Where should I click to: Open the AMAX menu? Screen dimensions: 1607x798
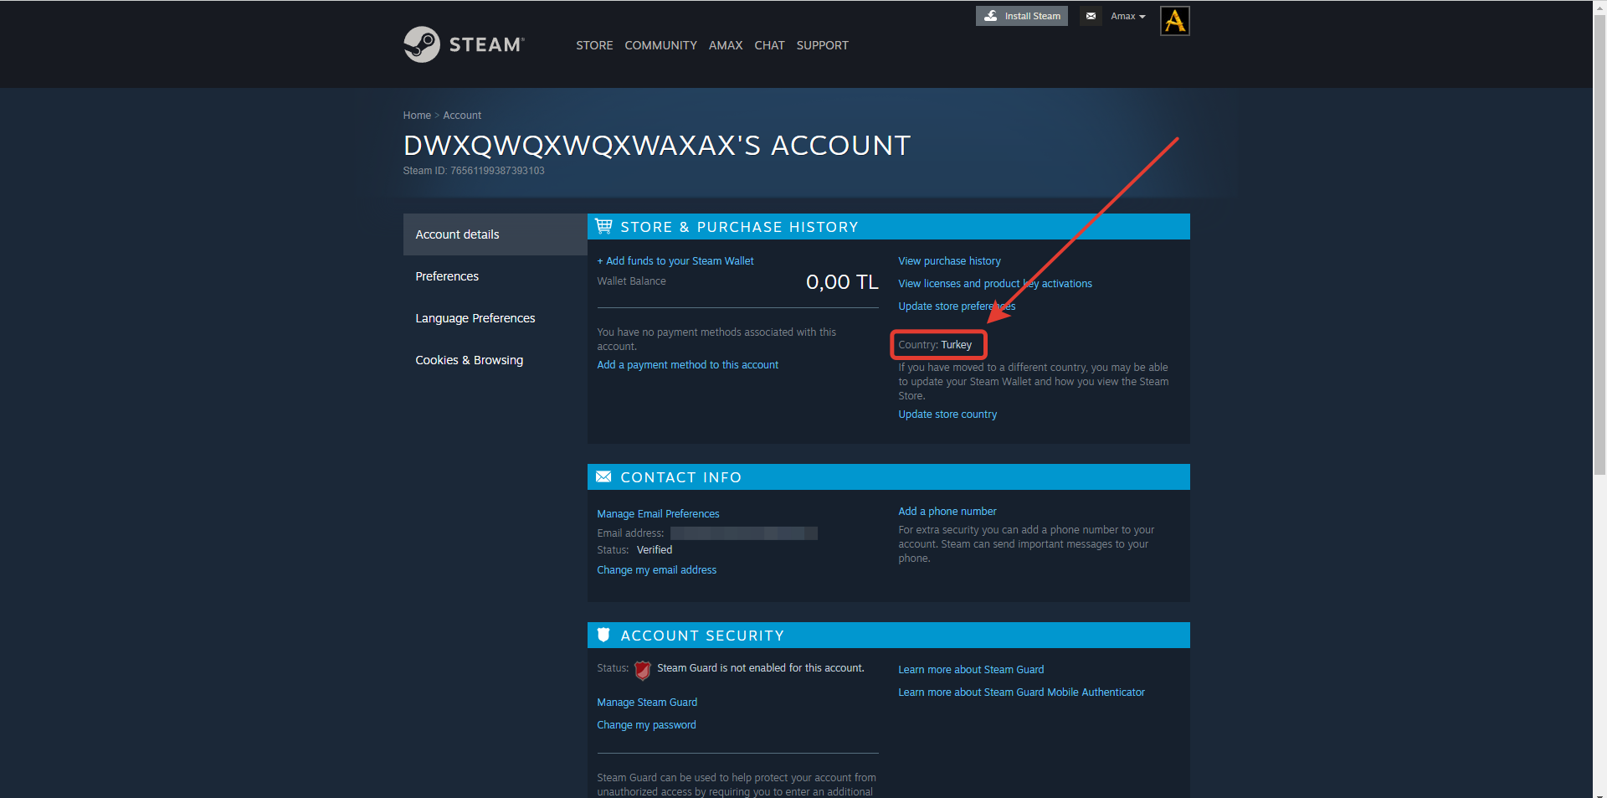(726, 45)
